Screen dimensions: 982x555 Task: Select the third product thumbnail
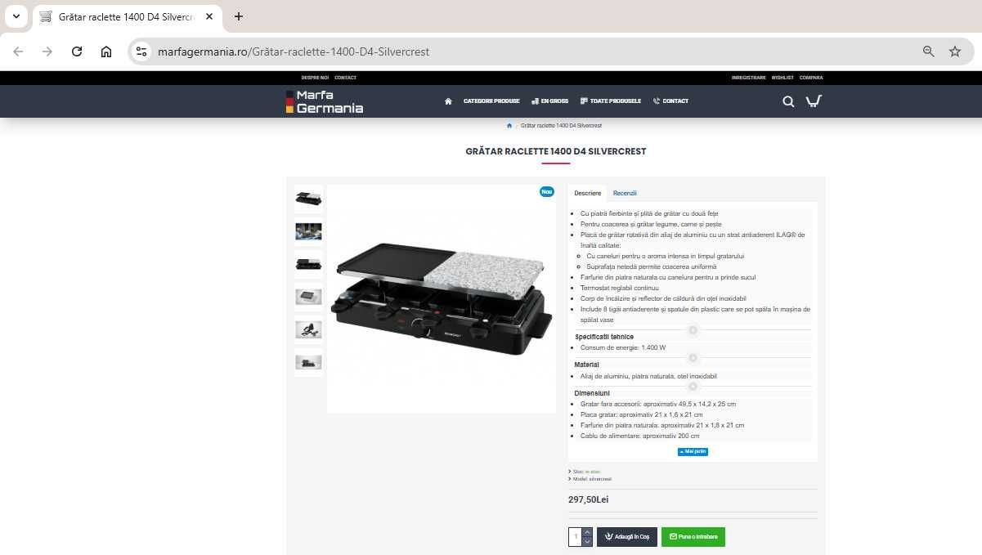[x=308, y=264]
